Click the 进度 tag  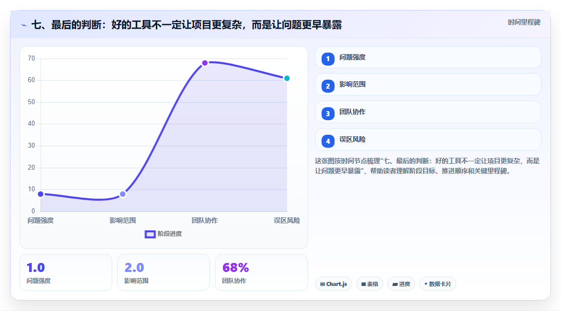(401, 284)
